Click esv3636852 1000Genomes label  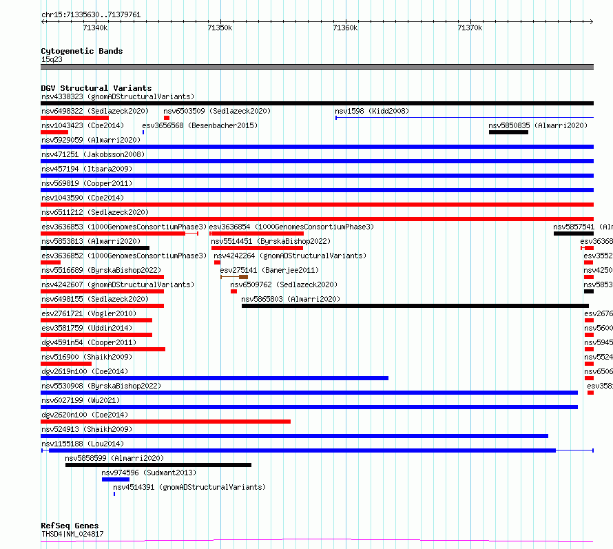coord(124,256)
